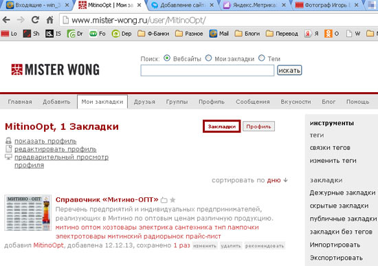Open the Ф-Банки bookmarks folder
Viewport: 378px width, 266px height.
pos(153,34)
